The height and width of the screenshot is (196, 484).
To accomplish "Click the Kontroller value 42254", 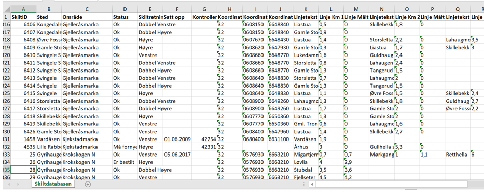I will (204, 139).
